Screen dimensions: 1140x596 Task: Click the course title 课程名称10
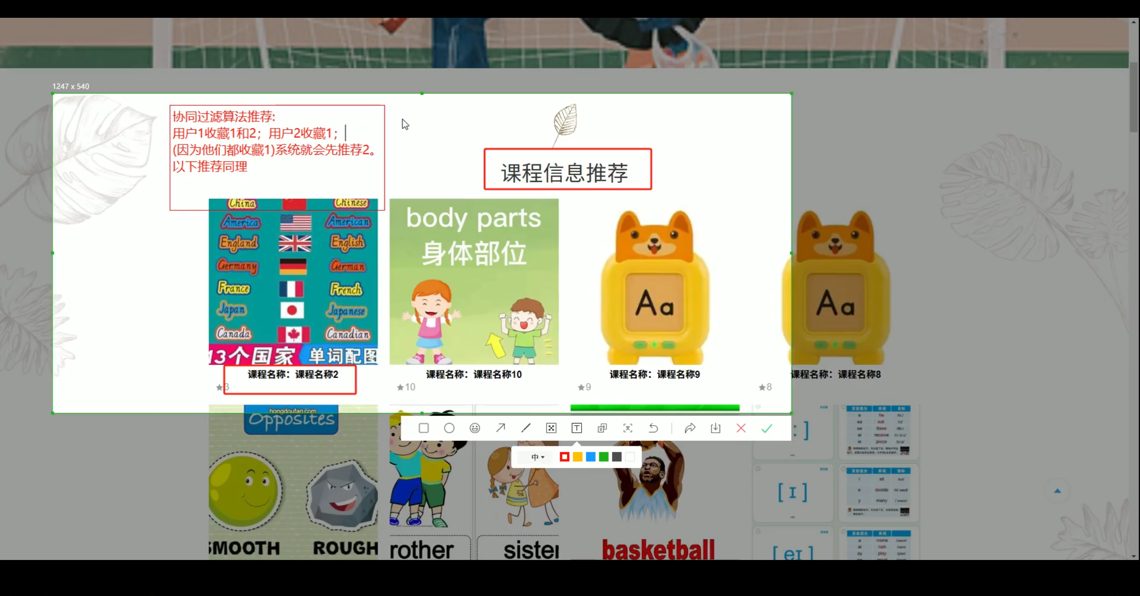point(474,375)
